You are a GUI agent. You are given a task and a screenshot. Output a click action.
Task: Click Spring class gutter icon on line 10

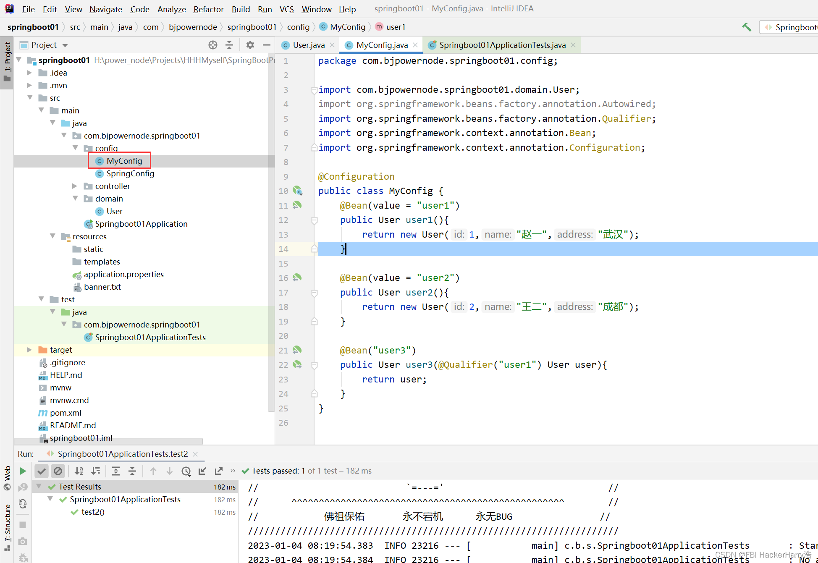coord(298,191)
